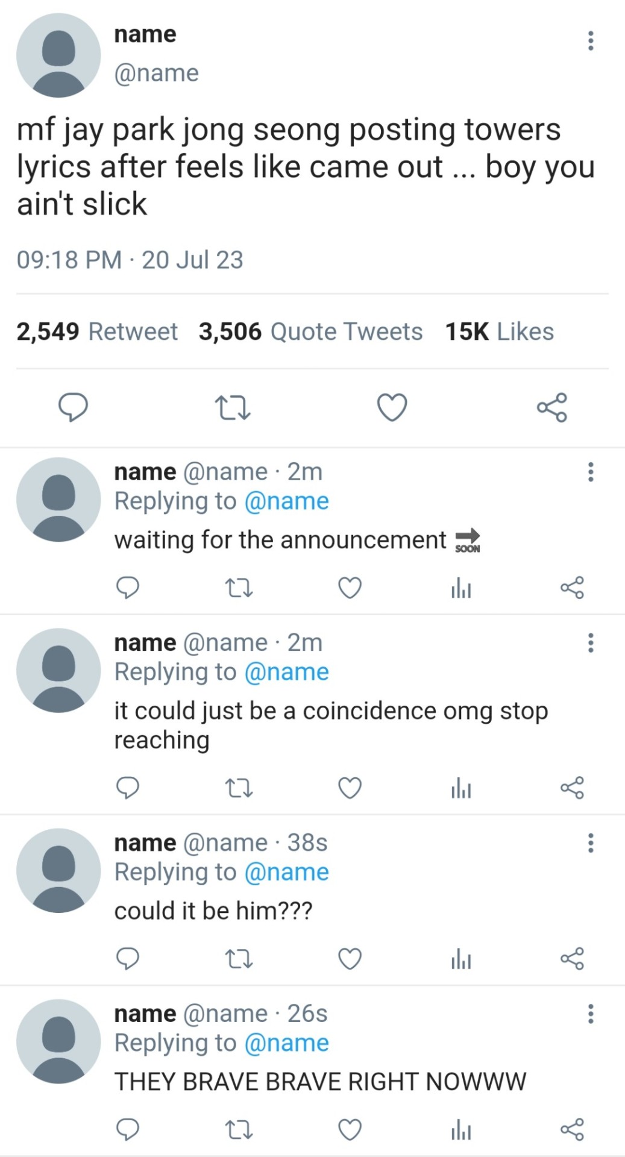Share the main tweet
This screenshot has width=625, height=1157.
[551, 407]
